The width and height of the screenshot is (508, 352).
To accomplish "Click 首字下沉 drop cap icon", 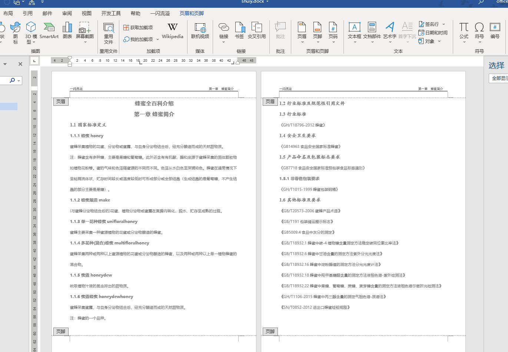I will [407, 26].
